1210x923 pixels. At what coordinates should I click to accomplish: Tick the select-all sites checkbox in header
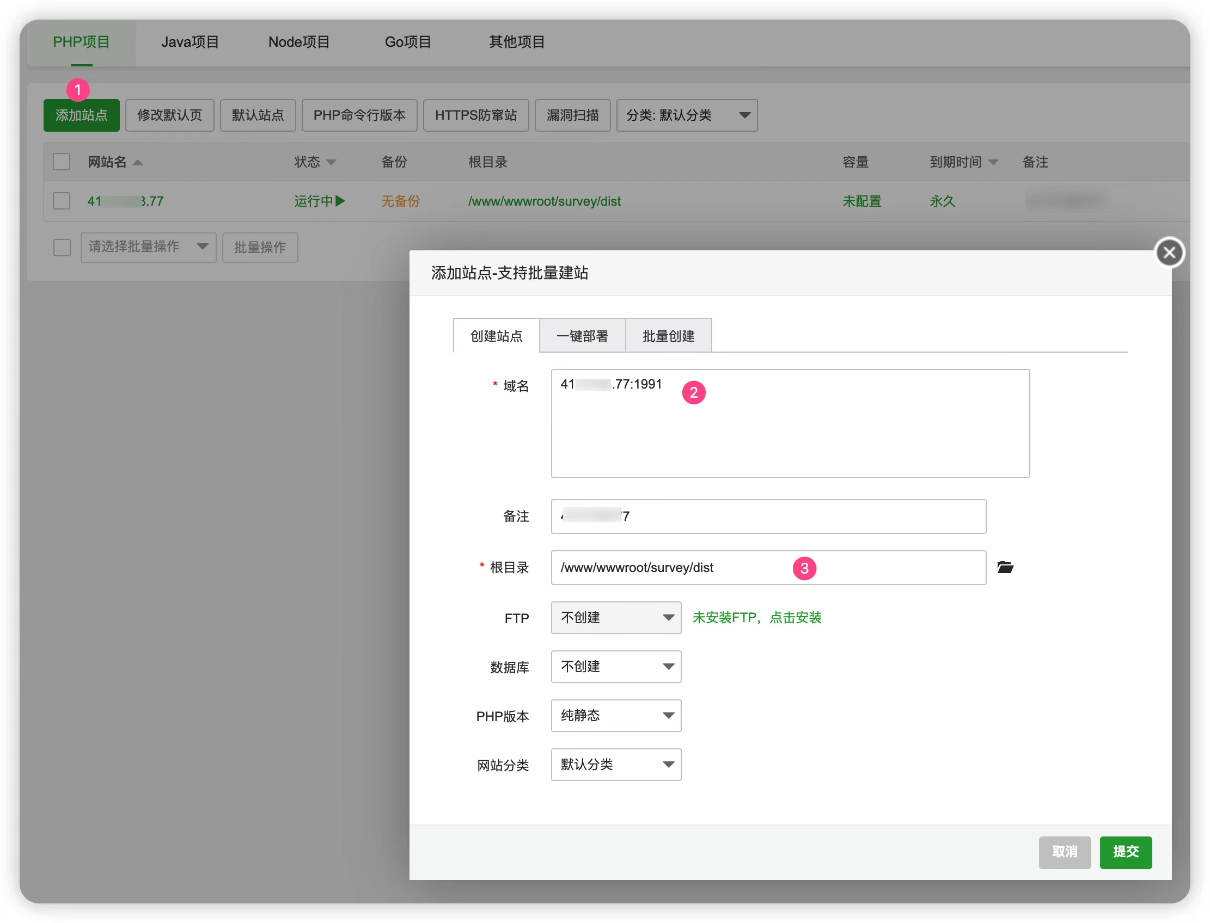click(62, 162)
